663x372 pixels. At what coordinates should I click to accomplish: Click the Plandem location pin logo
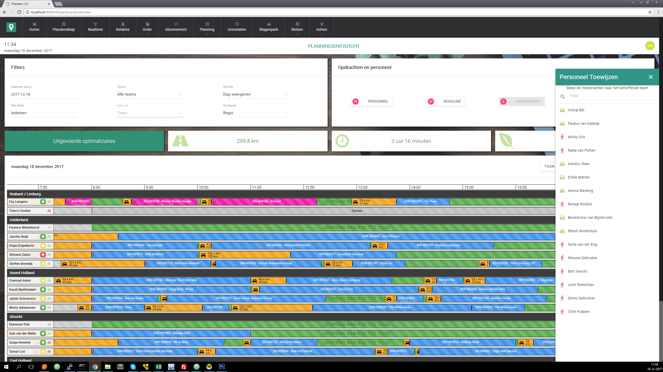11,27
